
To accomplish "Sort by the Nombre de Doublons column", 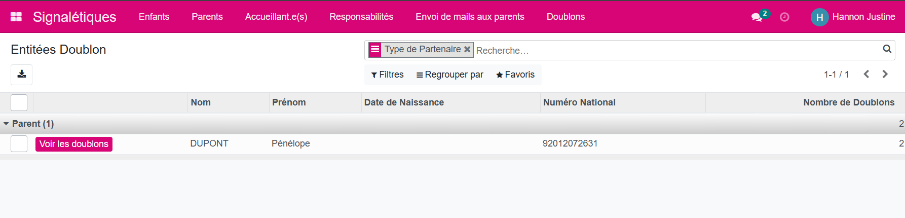I will [848, 102].
